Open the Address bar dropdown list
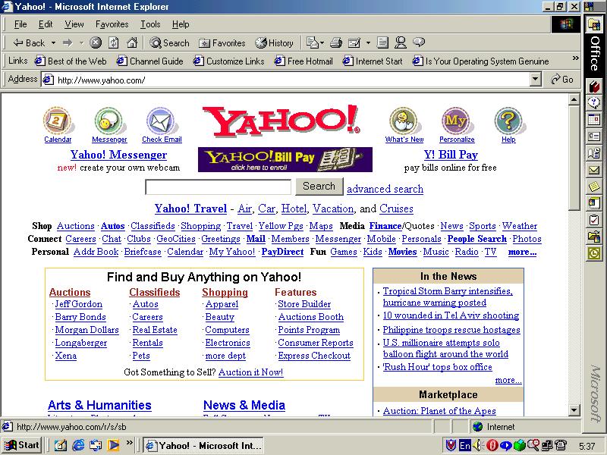The image size is (607, 455). [535, 80]
